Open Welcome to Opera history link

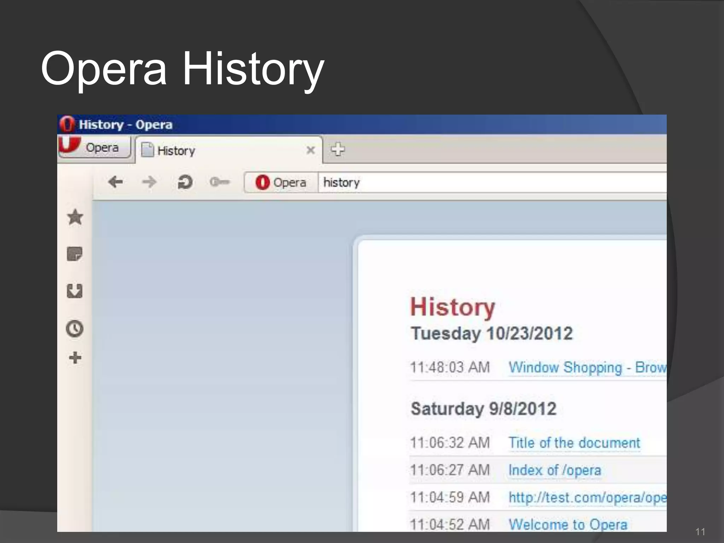coord(568,525)
